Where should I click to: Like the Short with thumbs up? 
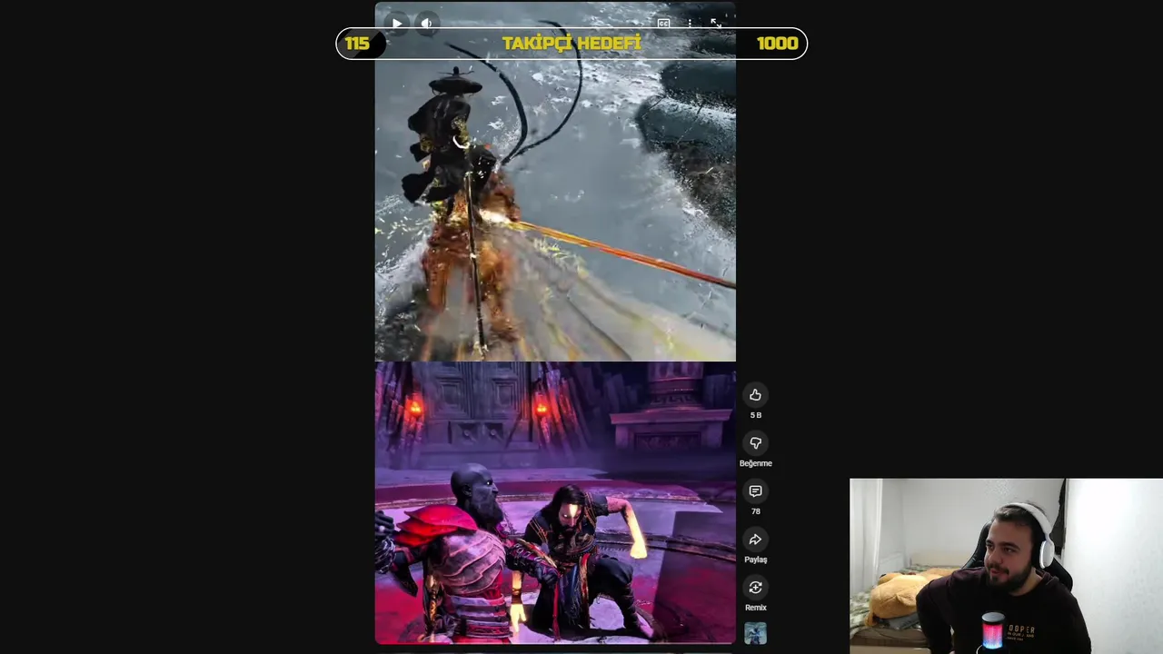[x=755, y=394]
